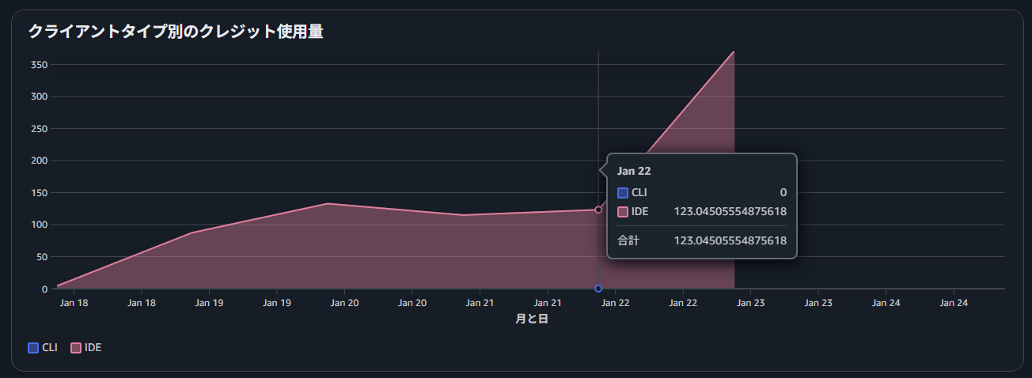
Task: Click the total value beside 合計
Action: click(x=730, y=240)
